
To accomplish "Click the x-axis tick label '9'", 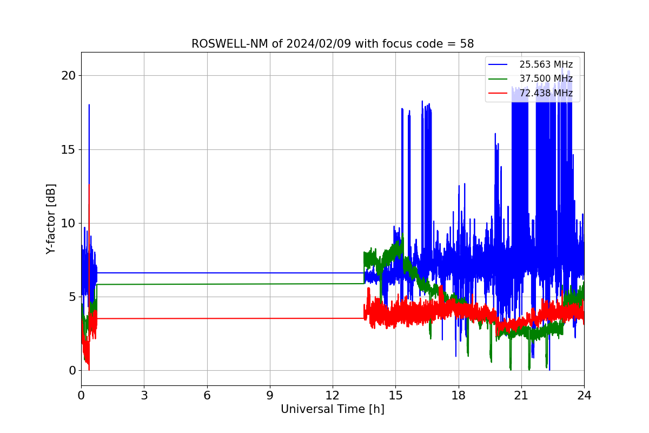I will click(270, 396).
